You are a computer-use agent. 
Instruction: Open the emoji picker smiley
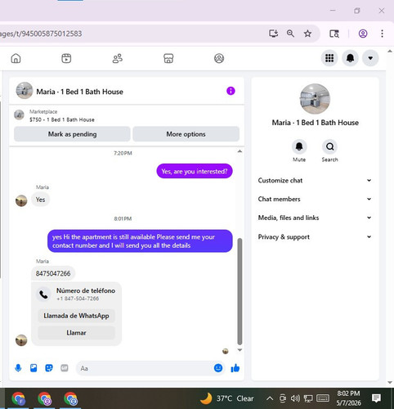[x=218, y=368]
